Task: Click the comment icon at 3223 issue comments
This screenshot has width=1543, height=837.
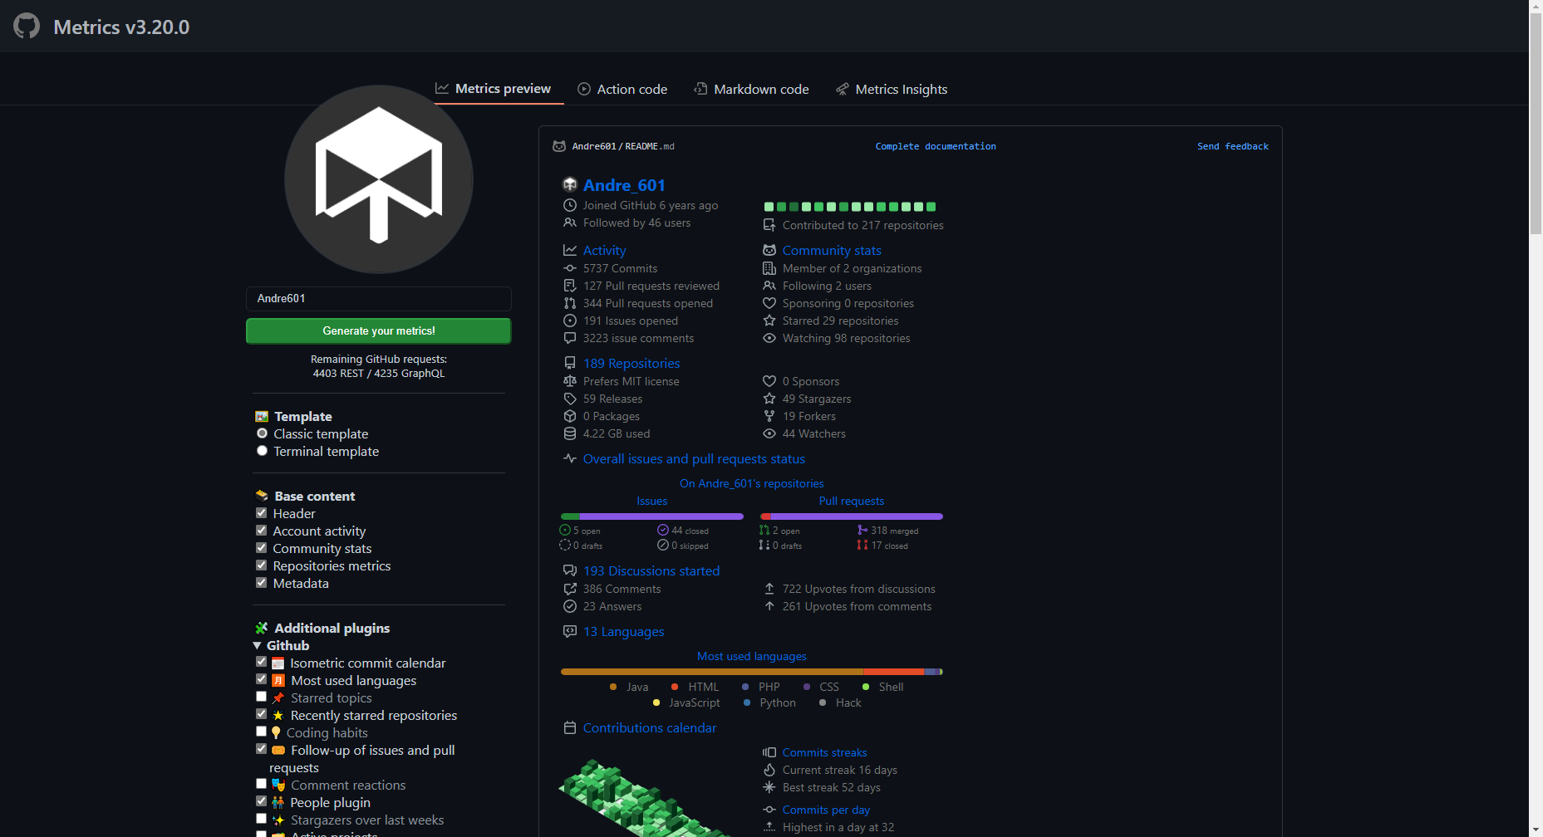Action: [x=570, y=338]
